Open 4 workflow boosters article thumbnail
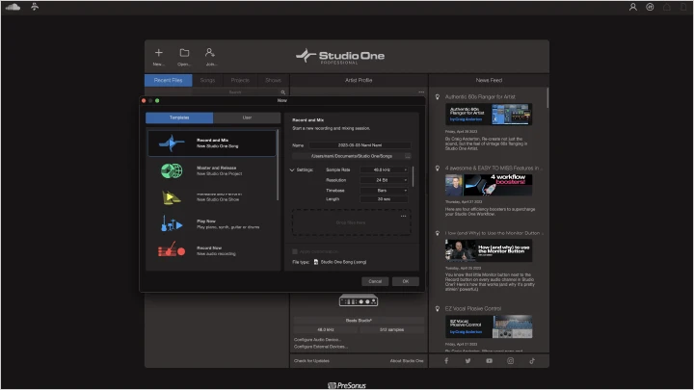The image size is (694, 390). pos(489,185)
